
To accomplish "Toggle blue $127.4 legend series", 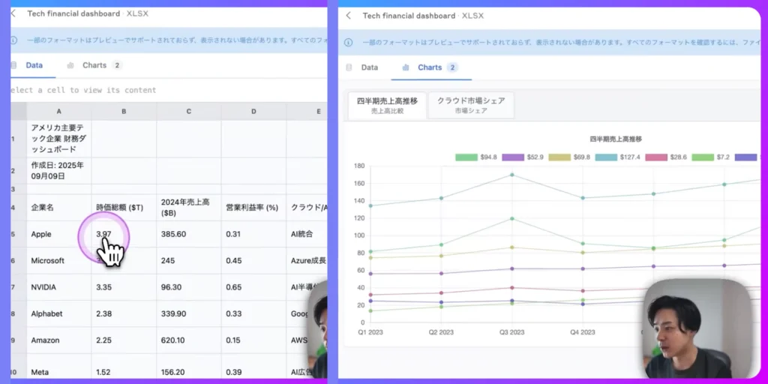I will 617,157.
